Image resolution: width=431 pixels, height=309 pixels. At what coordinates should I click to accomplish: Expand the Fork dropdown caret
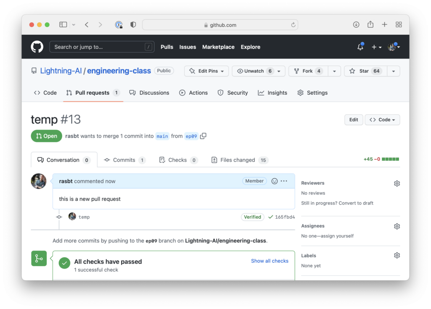click(334, 71)
